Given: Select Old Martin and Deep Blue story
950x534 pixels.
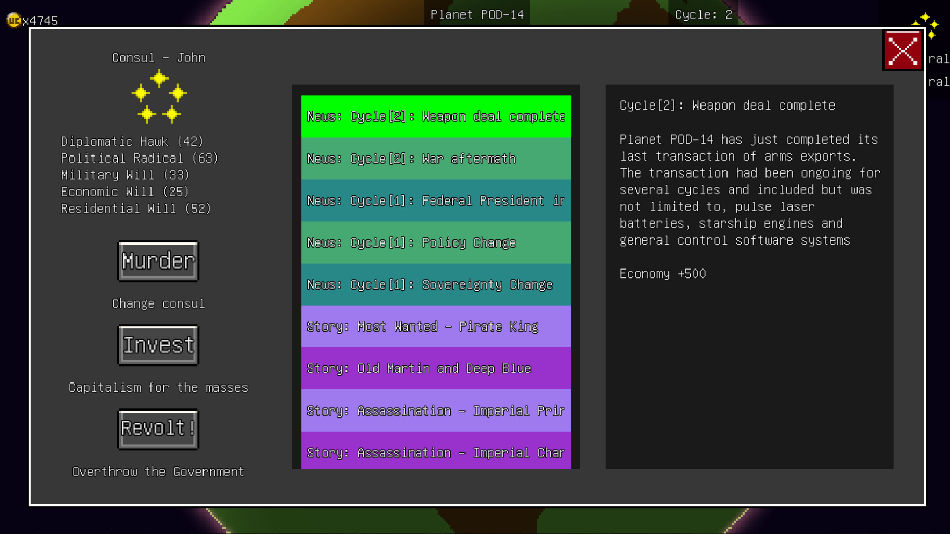Looking at the screenshot, I should click(435, 369).
